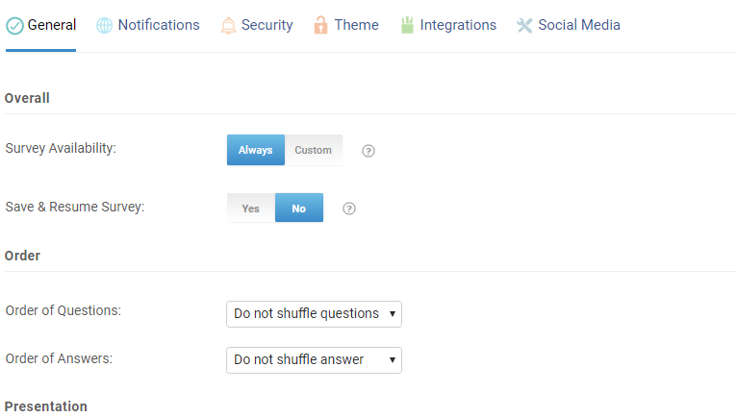Click the Security bell icon
Screen dimensions: 737x417
228,26
